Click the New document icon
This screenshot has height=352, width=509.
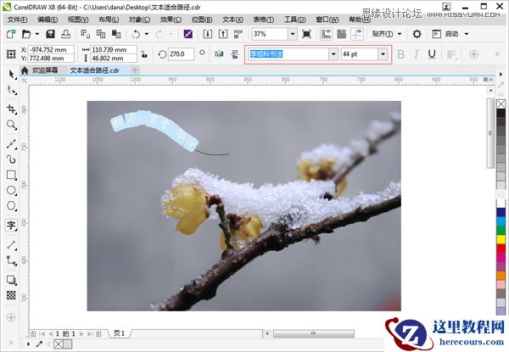point(11,34)
